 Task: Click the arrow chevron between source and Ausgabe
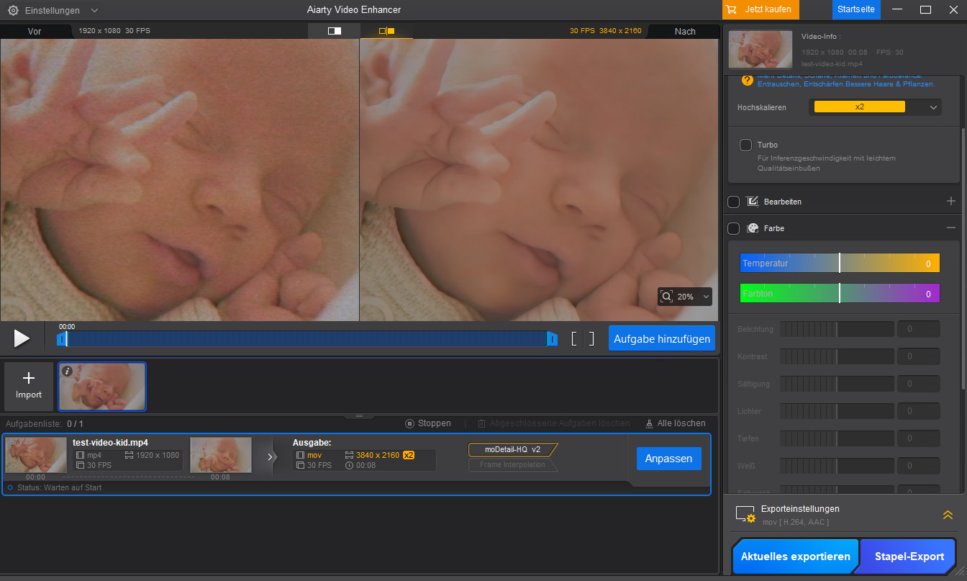pos(271,456)
